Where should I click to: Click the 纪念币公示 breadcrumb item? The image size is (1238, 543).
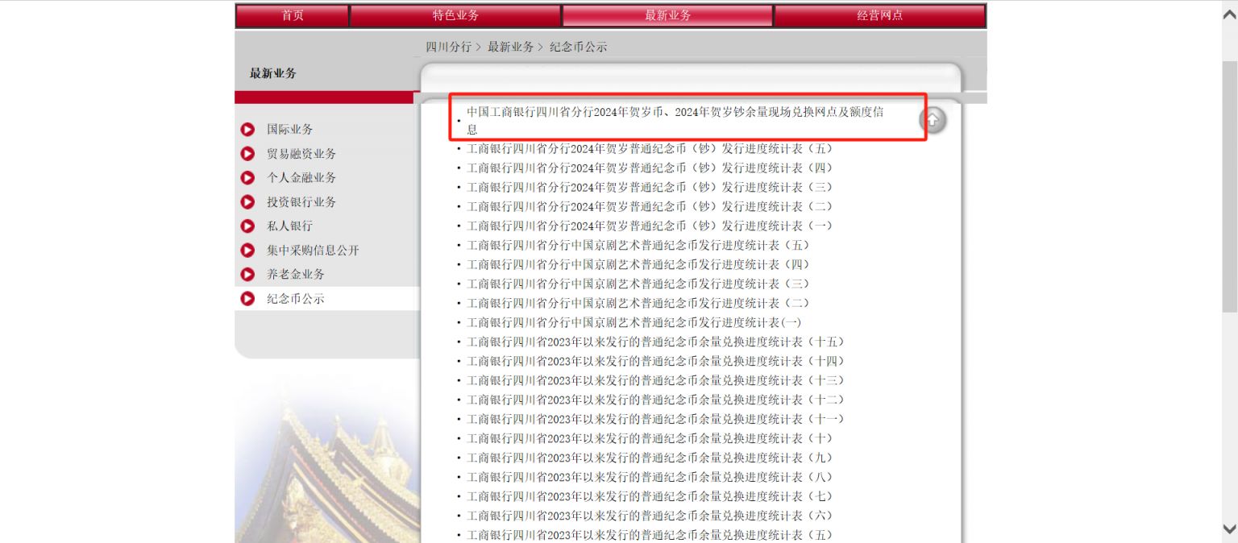pyautogui.click(x=578, y=47)
